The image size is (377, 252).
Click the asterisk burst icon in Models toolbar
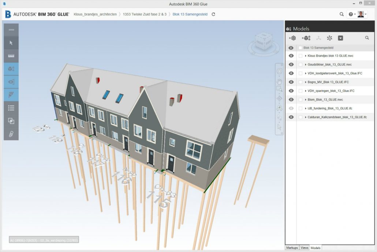coord(329,38)
